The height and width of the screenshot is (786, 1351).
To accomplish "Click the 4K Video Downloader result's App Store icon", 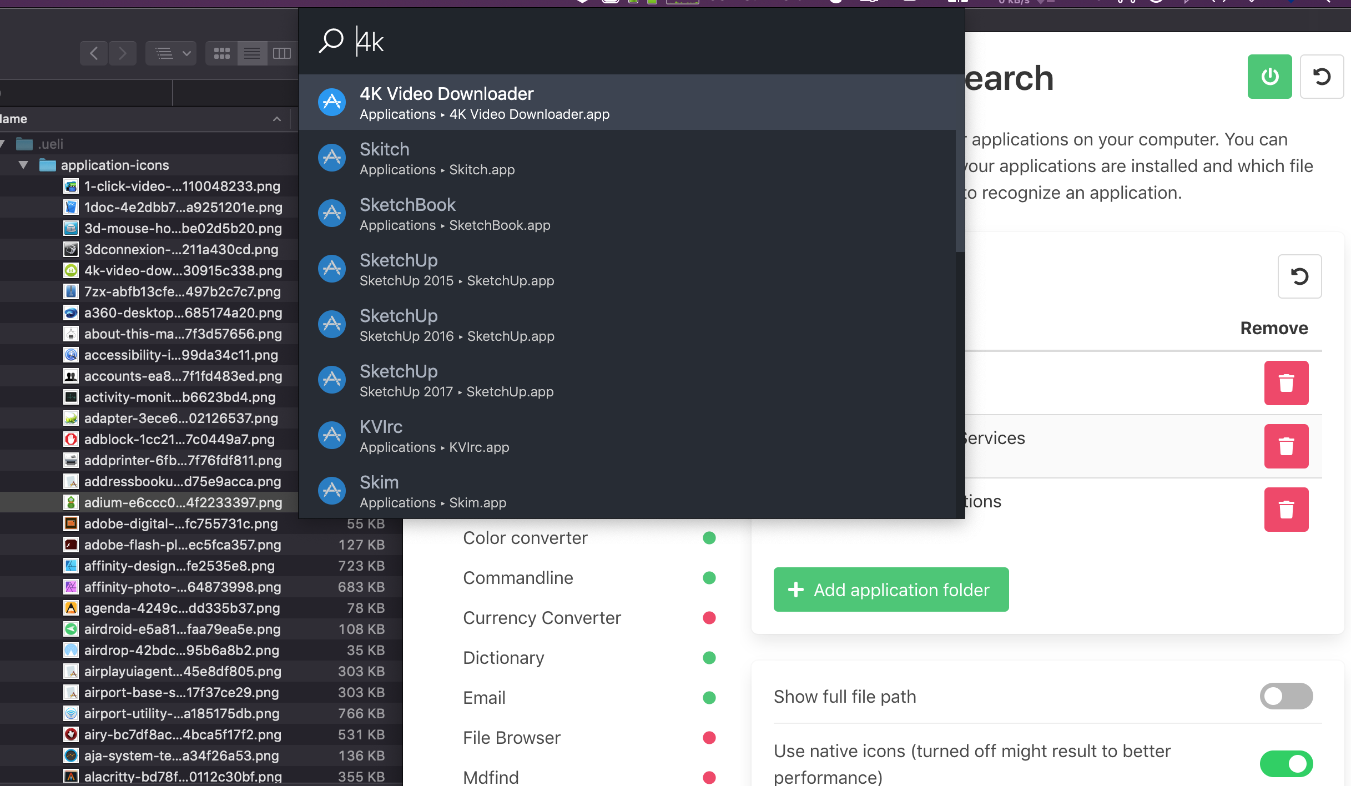I will pos(331,102).
